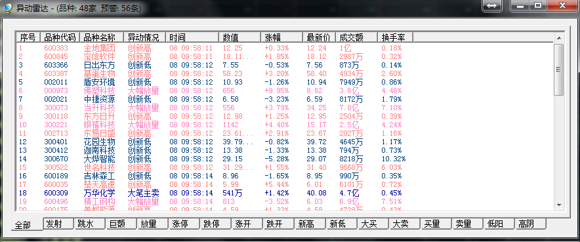Viewport: 580px width, 242px height.
Task: Sort by the 最新价 column header
Action: [x=320, y=37]
